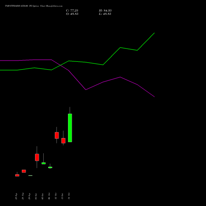Click the low value L: 48.85
The height and width of the screenshot is (206, 206).
tap(105, 14)
